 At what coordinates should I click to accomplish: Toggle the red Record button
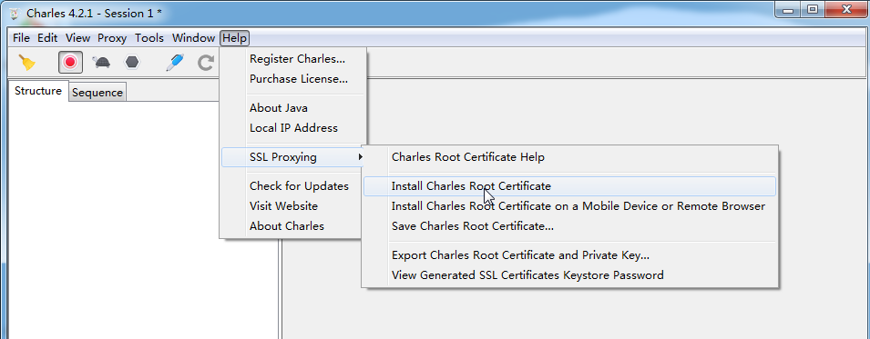[70, 62]
